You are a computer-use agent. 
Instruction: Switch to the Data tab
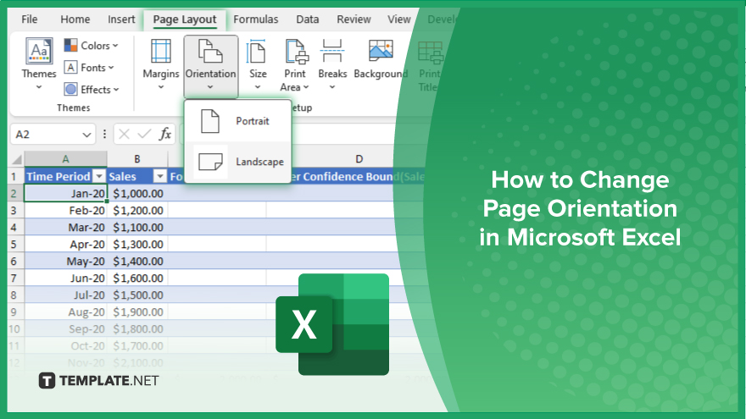[x=308, y=19]
